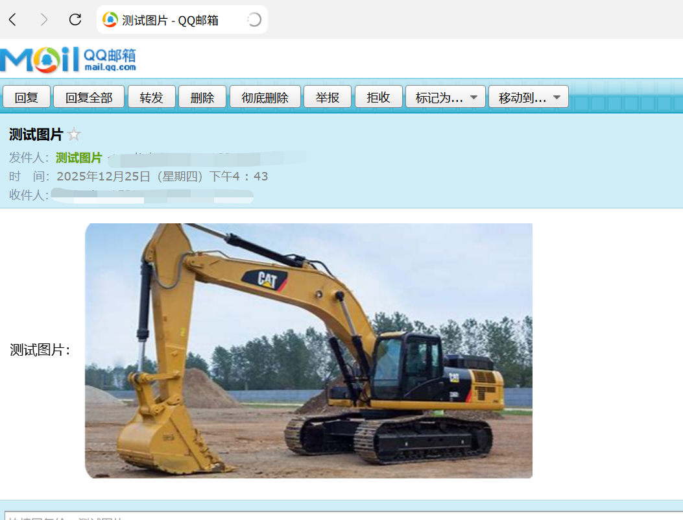Image resolution: width=683 pixels, height=520 pixels.
Task: Forward mail with 转发 button
Action: [x=152, y=97]
